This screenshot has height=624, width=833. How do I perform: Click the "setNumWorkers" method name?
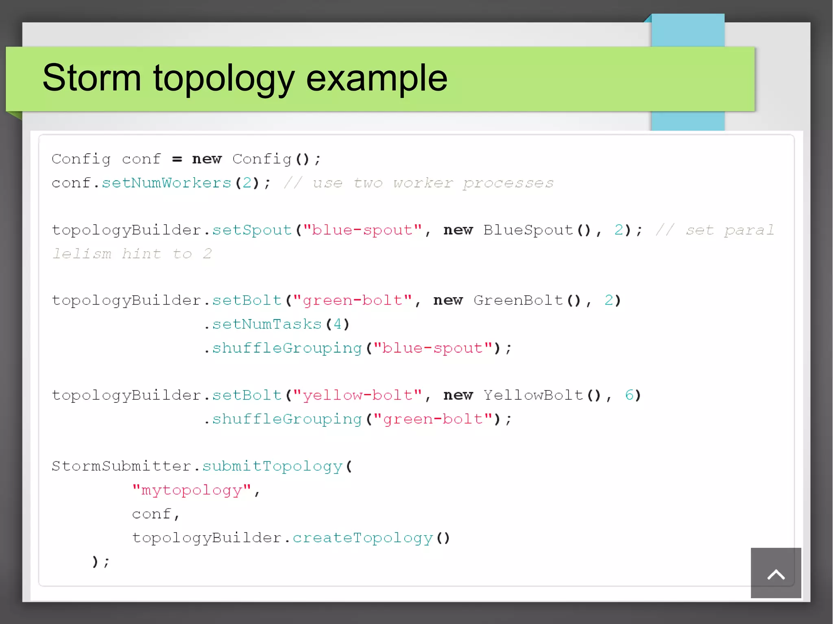[166, 183]
